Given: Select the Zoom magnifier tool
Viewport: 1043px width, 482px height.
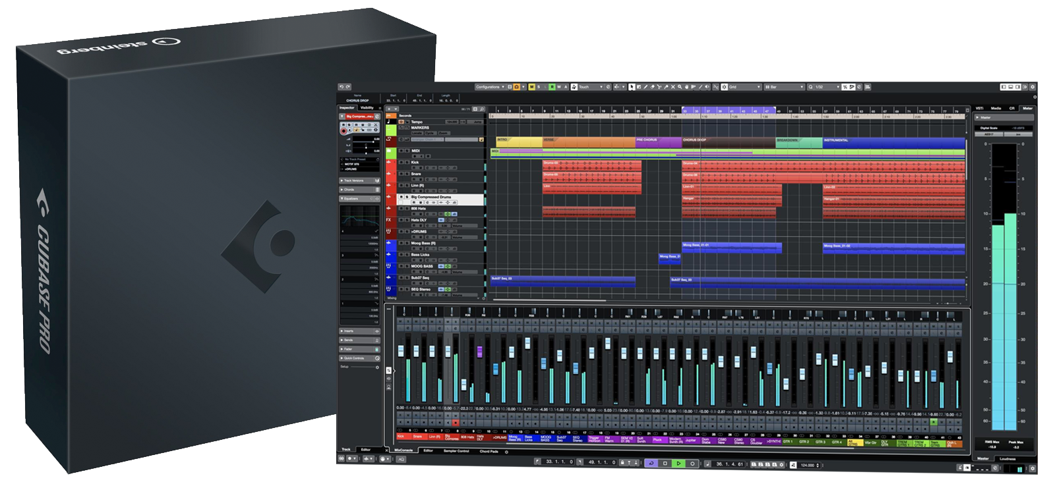Looking at the screenshot, I should point(680,87).
